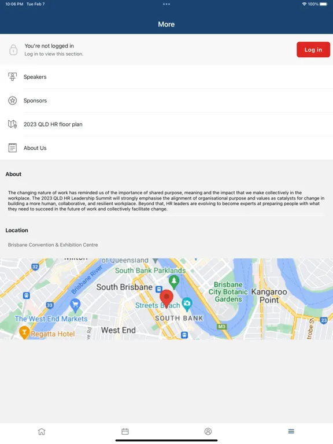Screen dimensions: 333x444
Task: Tap The West End Markets label
Action: click(x=51, y=319)
